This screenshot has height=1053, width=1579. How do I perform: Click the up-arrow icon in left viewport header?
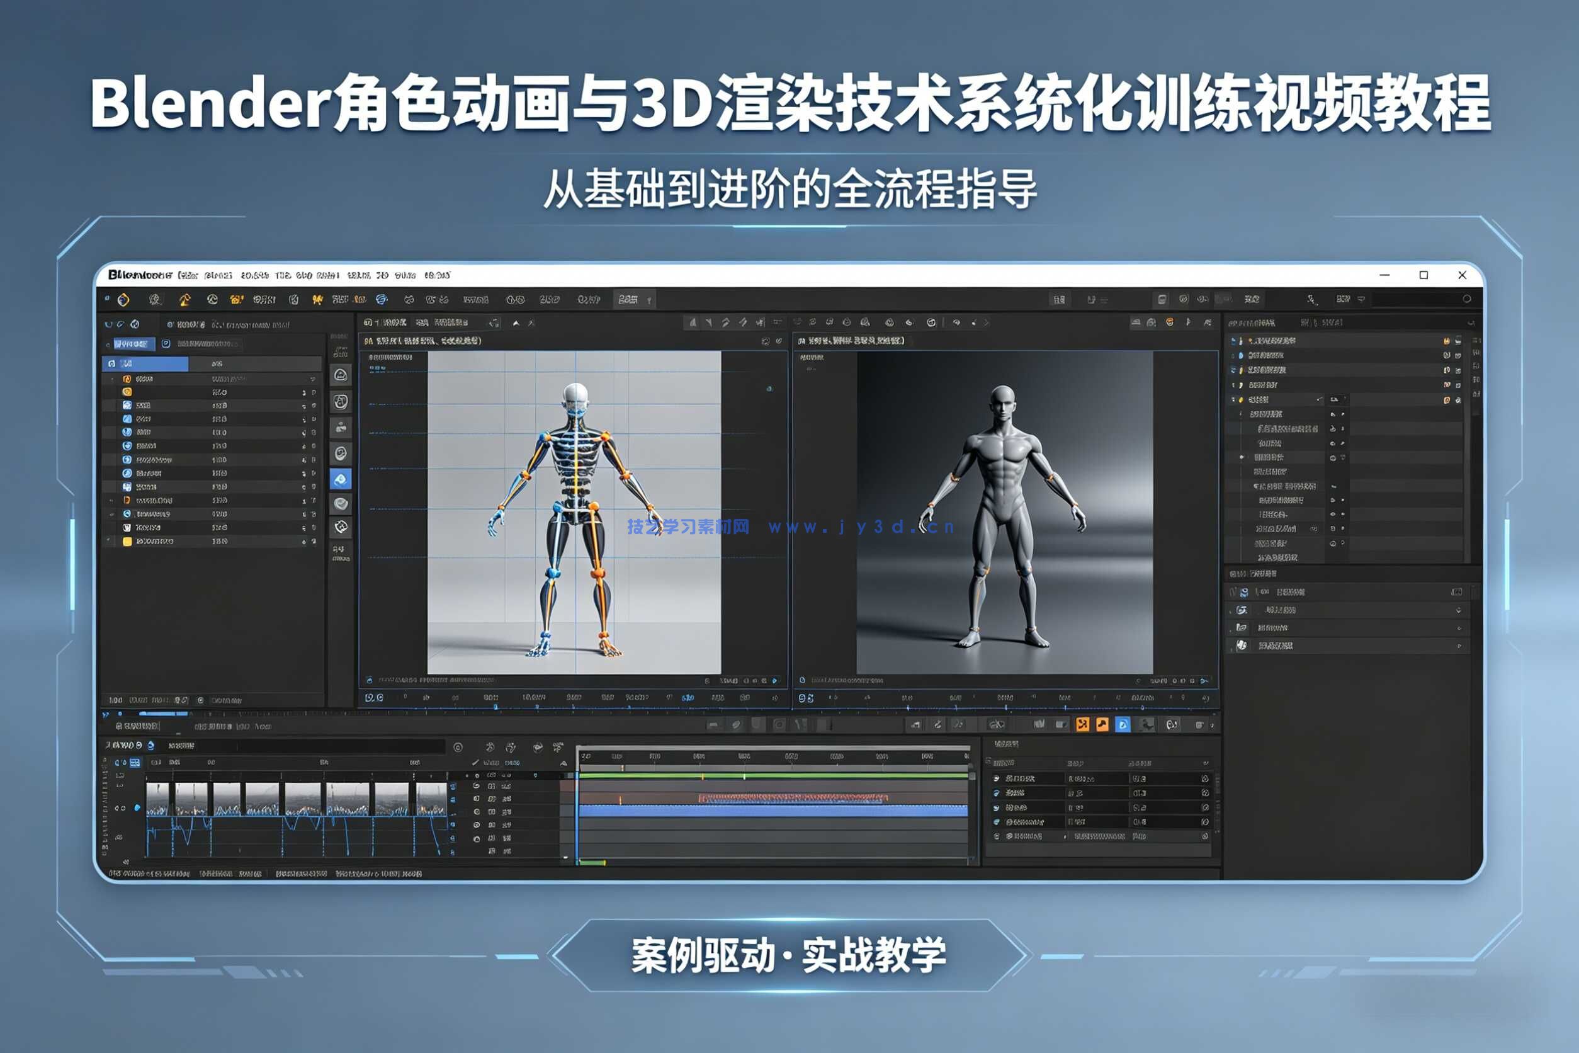click(x=516, y=323)
